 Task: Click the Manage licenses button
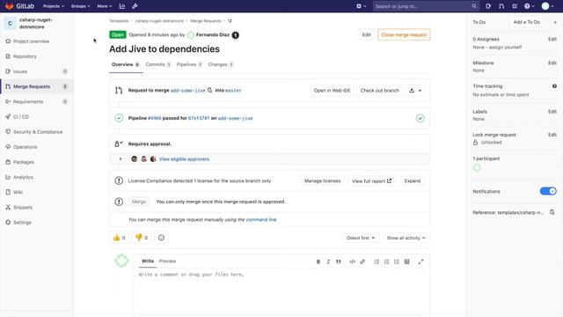(323, 181)
